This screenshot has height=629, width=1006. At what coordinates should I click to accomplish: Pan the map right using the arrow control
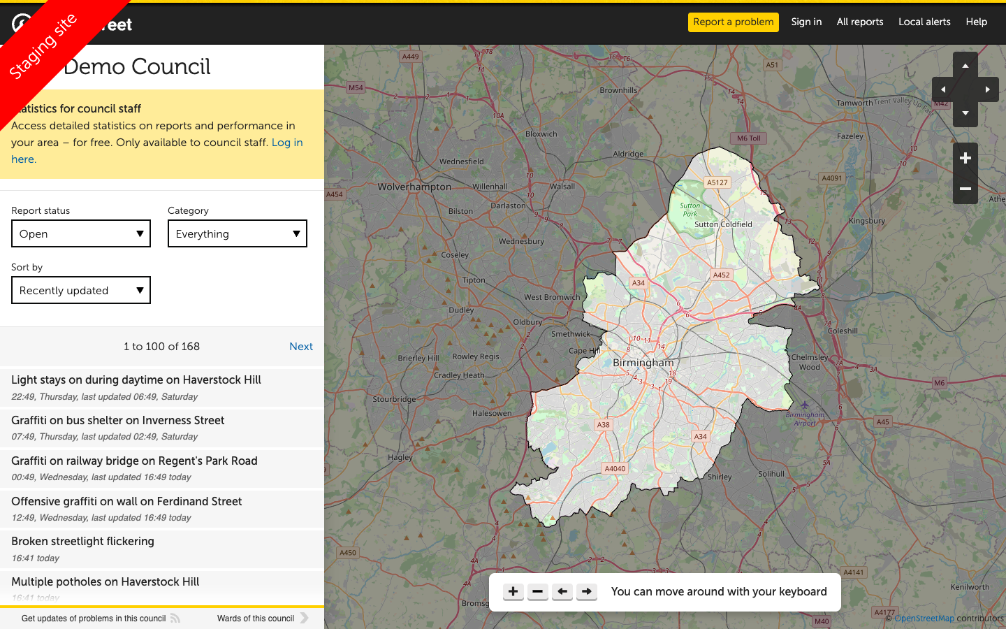click(987, 89)
